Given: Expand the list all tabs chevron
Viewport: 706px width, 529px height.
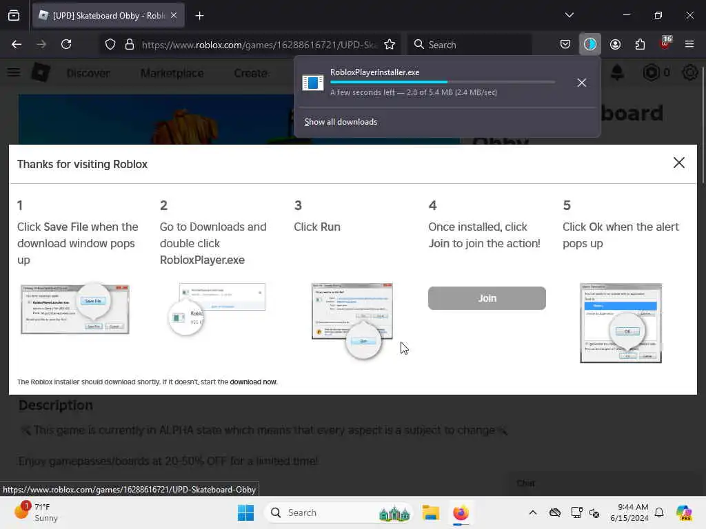Looking at the screenshot, I should 569,15.
